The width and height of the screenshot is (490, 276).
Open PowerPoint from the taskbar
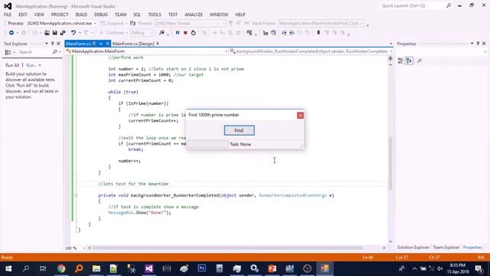pos(272,268)
